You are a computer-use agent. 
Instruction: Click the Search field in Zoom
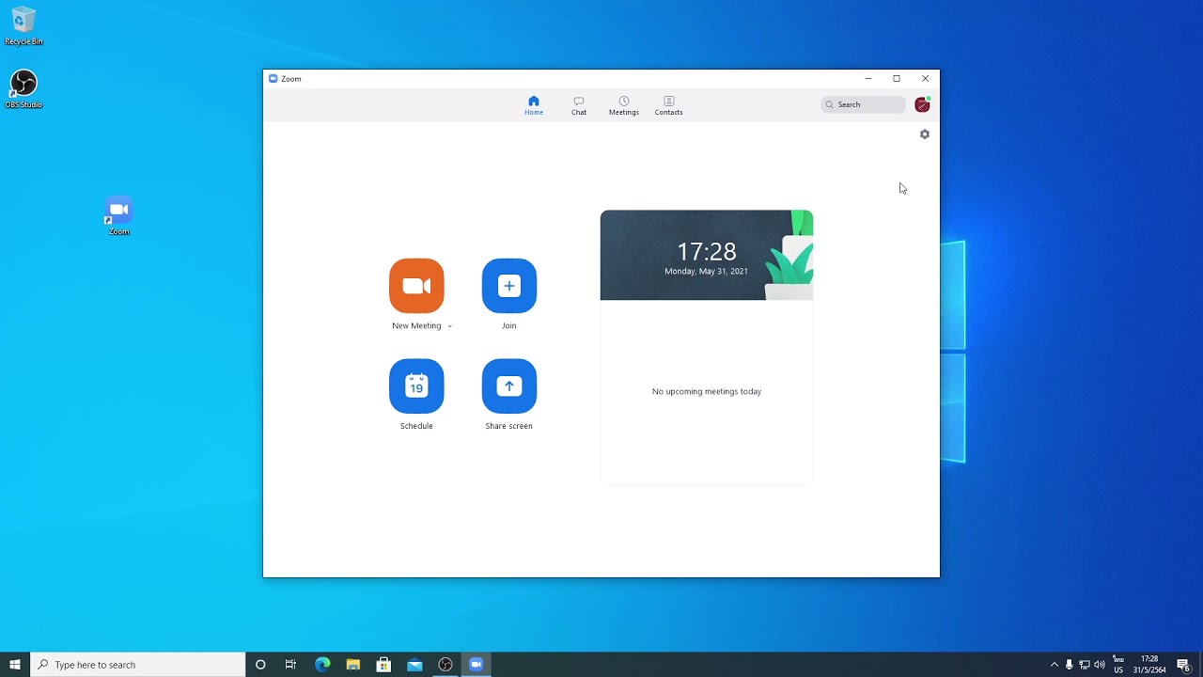863,104
